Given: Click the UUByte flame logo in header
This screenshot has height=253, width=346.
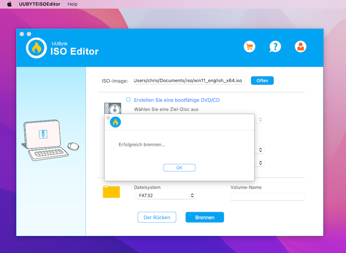Looking at the screenshot, I should [x=37, y=48].
